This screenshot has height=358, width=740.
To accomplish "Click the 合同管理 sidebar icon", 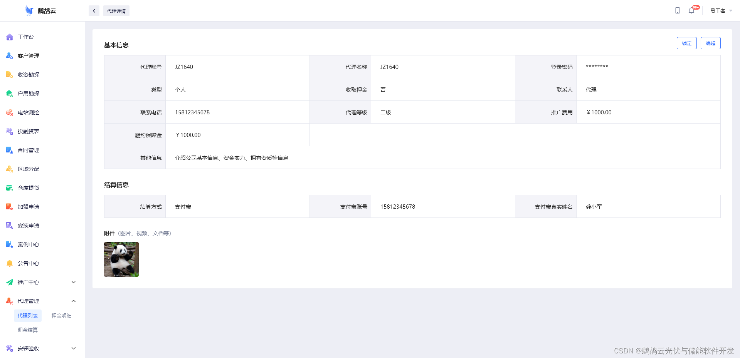I will (x=10, y=150).
